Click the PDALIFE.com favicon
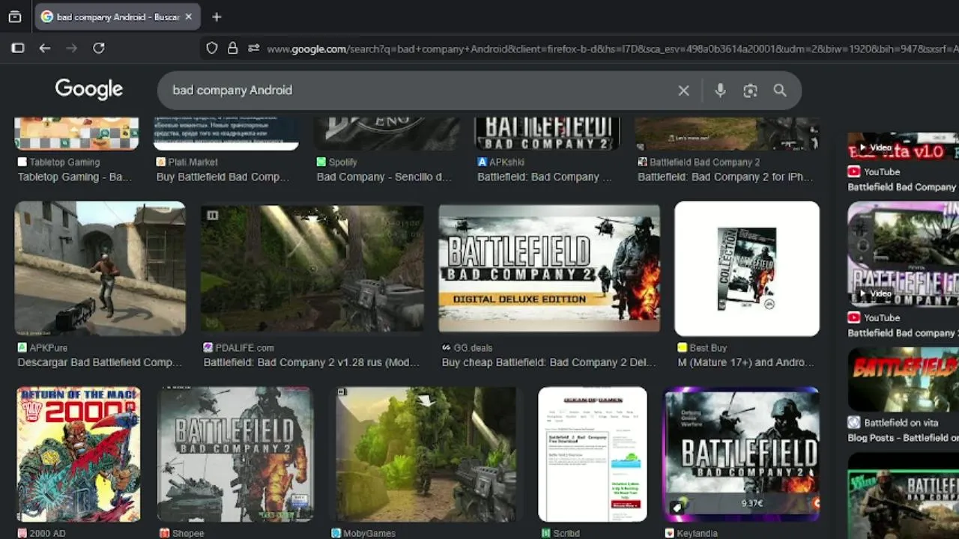This screenshot has width=959, height=539. (x=208, y=347)
